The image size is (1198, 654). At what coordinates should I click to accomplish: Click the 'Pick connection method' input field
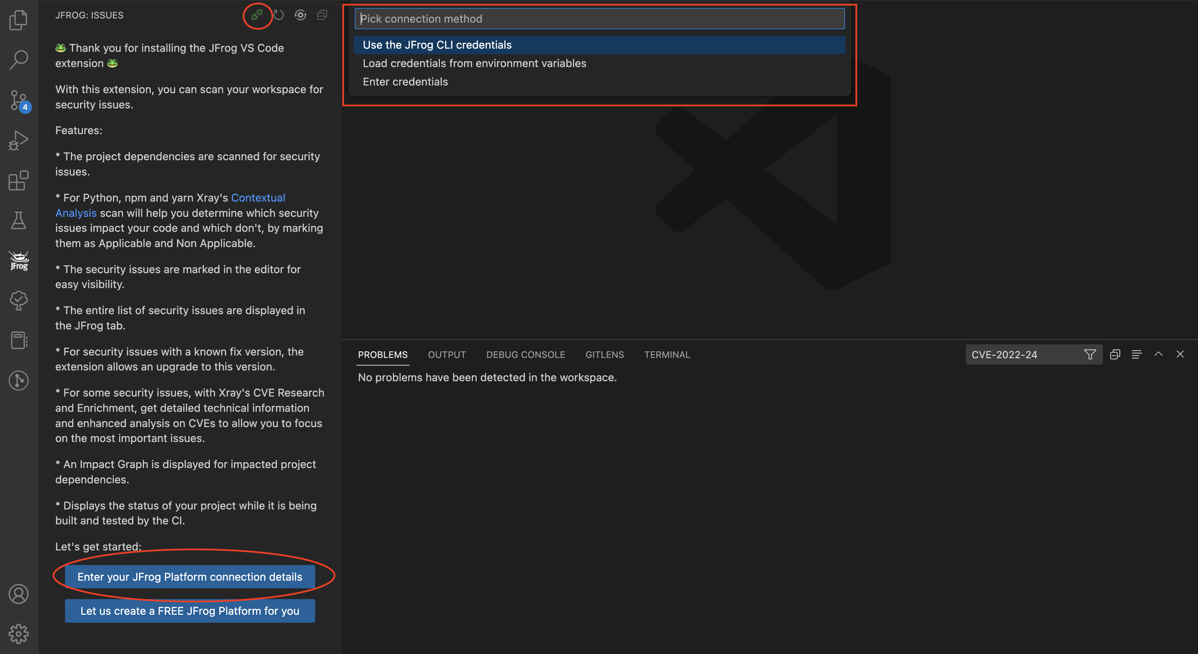click(x=599, y=19)
